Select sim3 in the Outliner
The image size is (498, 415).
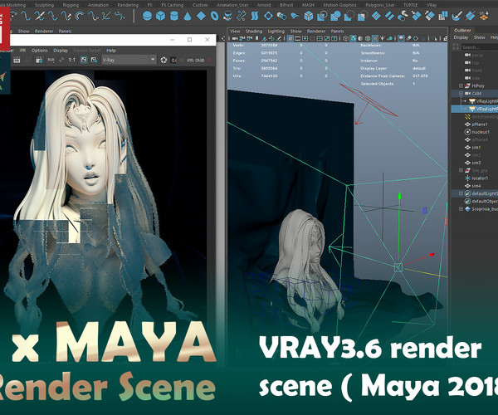point(475,163)
